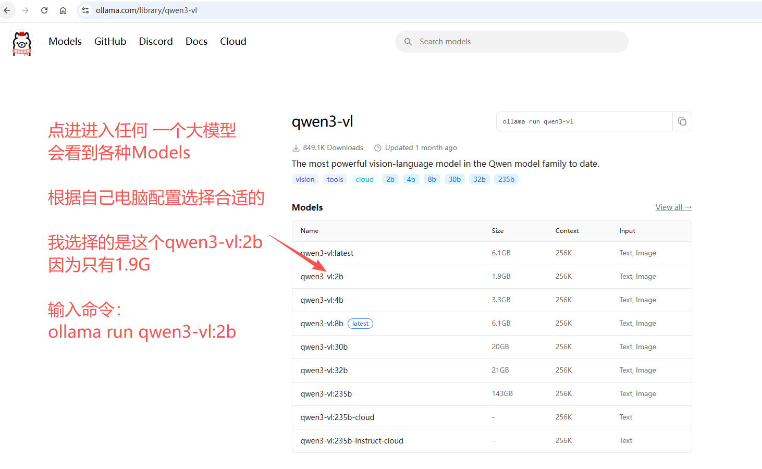The height and width of the screenshot is (469, 762).
Task: Select the 32b size tag
Action: coord(480,179)
